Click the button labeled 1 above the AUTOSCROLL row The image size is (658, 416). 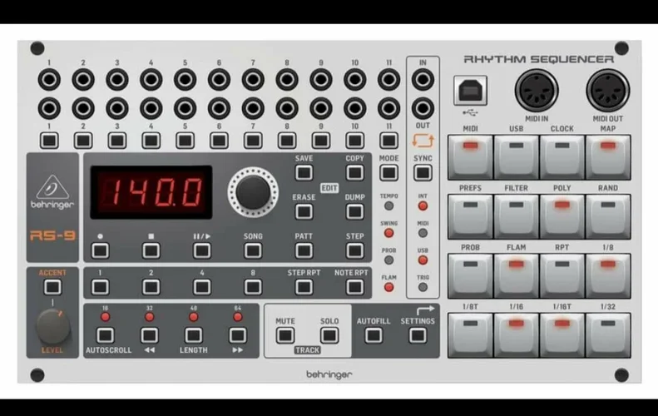(x=100, y=287)
